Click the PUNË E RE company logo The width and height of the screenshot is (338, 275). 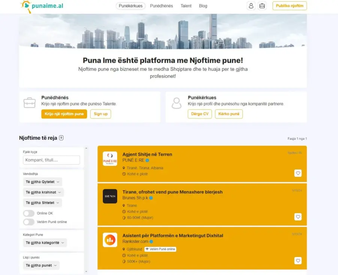[x=110, y=159]
